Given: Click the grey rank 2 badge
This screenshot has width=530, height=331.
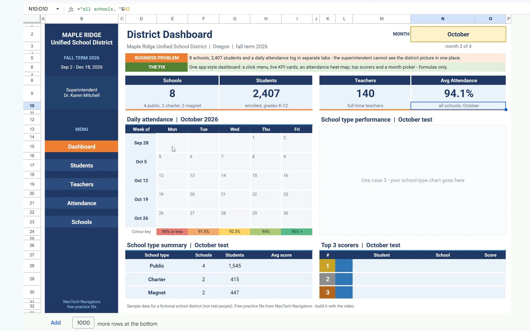Looking at the screenshot, I should (327, 279).
